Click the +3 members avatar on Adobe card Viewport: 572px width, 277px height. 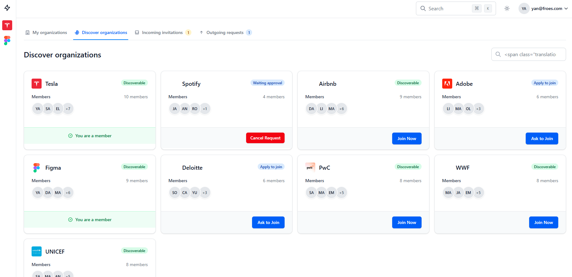click(x=478, y=109)
